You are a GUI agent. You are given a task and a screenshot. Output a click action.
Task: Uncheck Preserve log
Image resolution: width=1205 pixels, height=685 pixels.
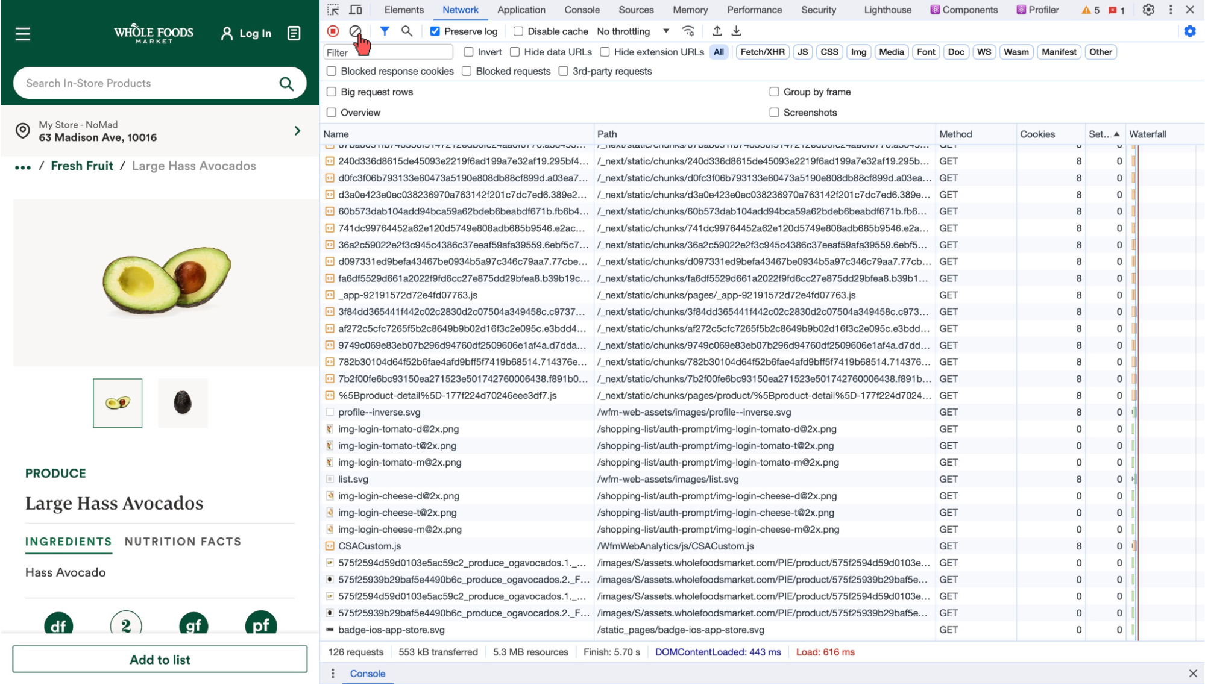[434, 31]
